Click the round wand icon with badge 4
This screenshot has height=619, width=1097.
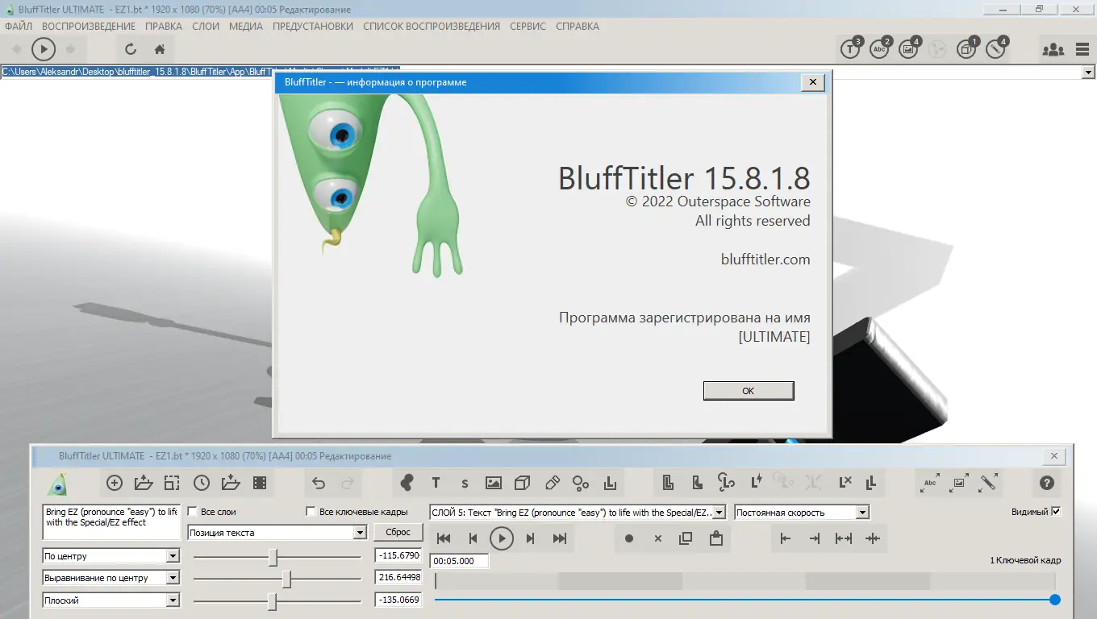[996, 48]
